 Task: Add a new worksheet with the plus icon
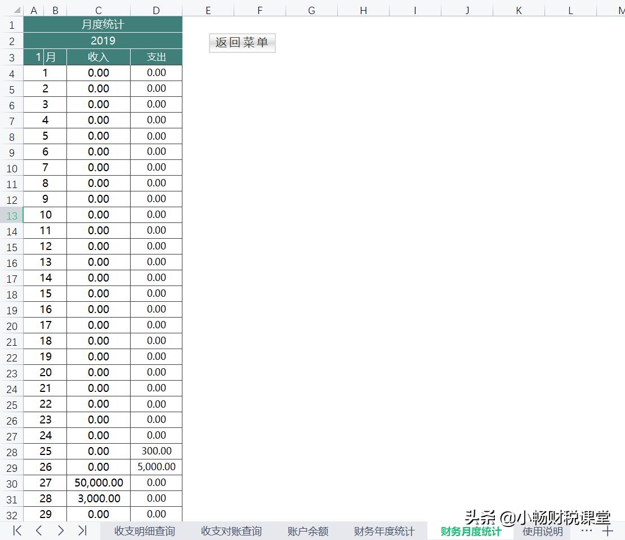609,530
